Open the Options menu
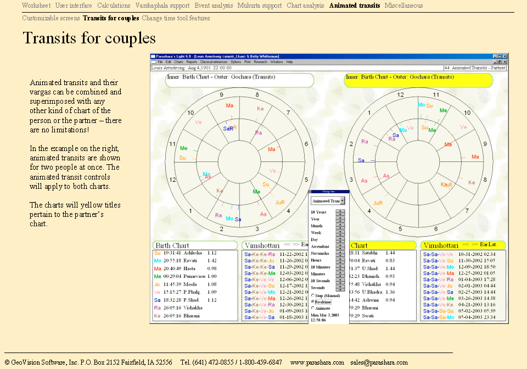 pyautogui.click(x=236, y=62)
